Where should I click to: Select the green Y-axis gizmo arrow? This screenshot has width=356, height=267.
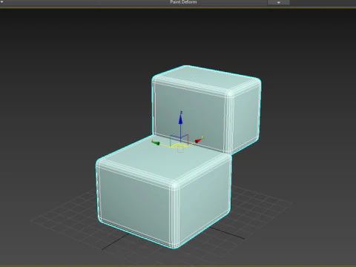click(156, 143)
